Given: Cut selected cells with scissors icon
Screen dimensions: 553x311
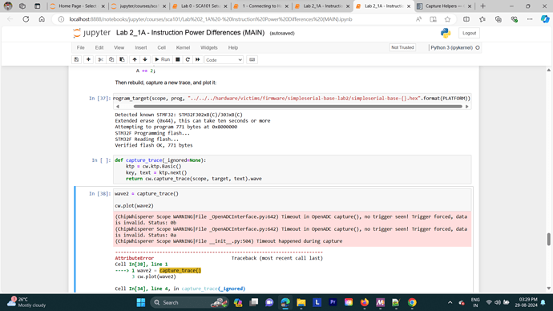Looking at the screenshot, I should tap(100, 59).
